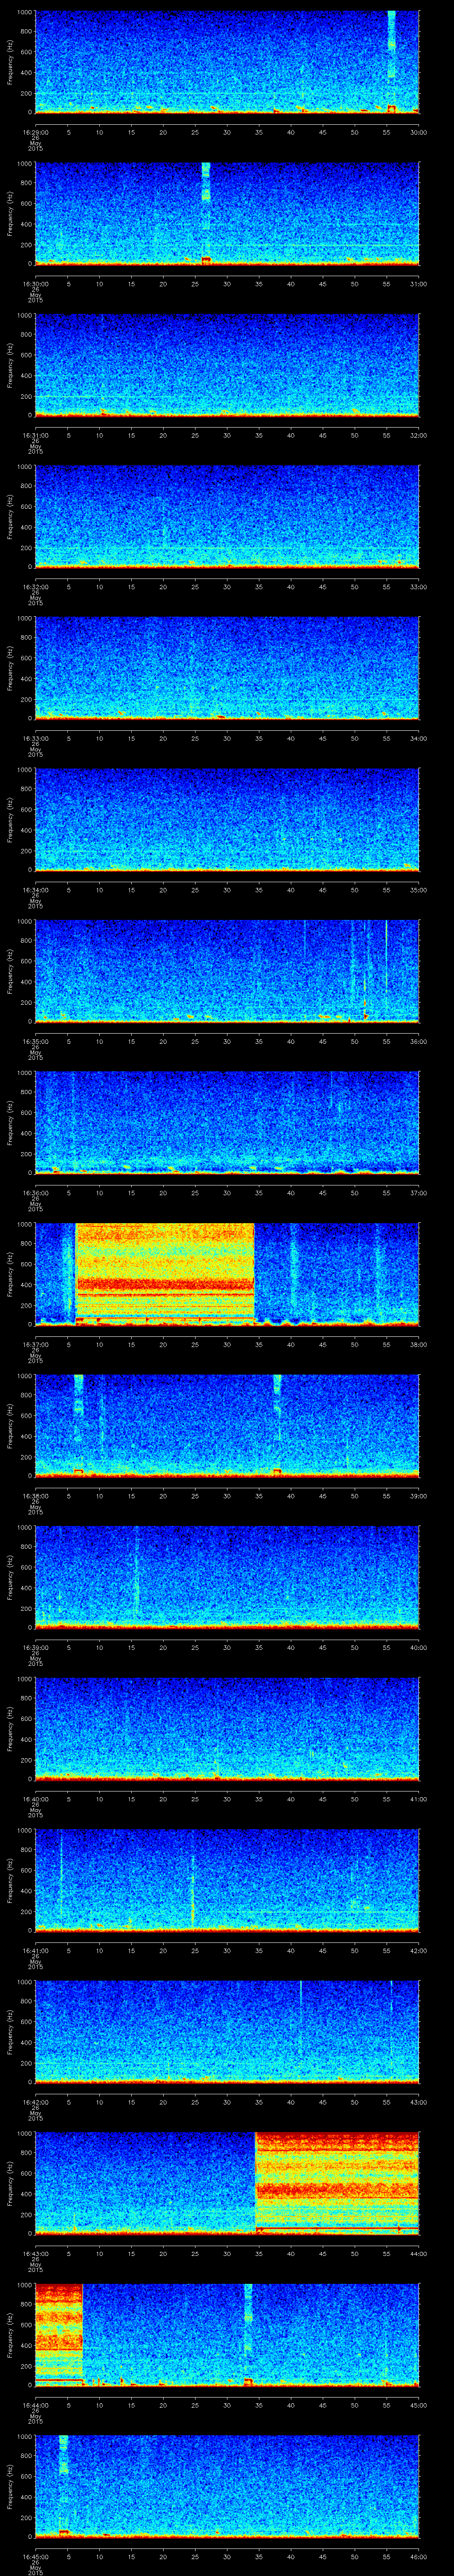
Task: Click the 16:37:00 start time label
Action: tap(35, 1344)
